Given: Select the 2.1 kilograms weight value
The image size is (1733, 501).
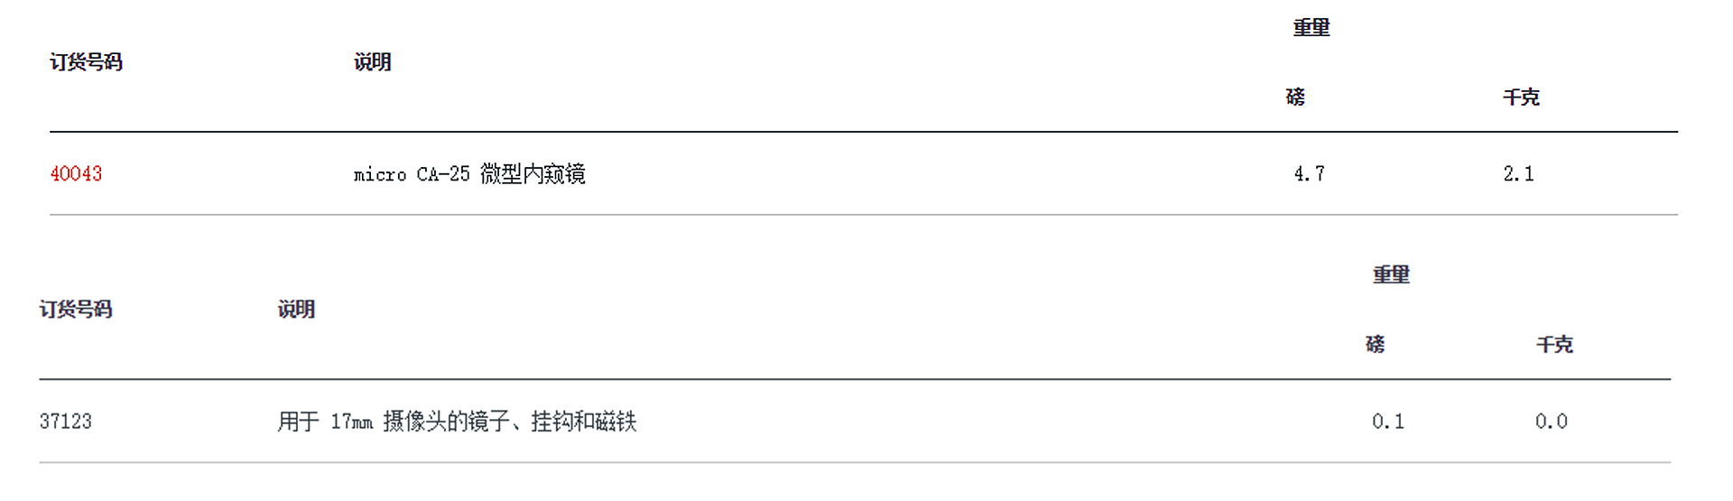Looking at the screenshot, I should tap(1518, 173).
